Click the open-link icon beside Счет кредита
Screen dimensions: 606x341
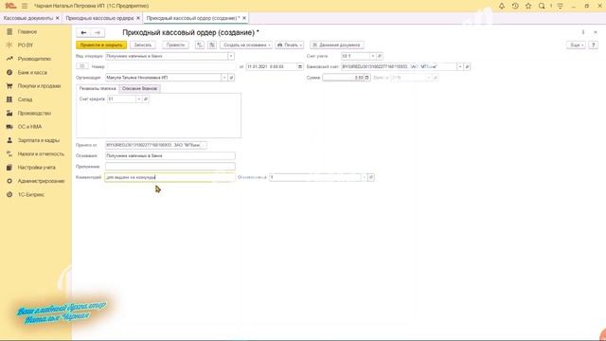click(146, 99)
